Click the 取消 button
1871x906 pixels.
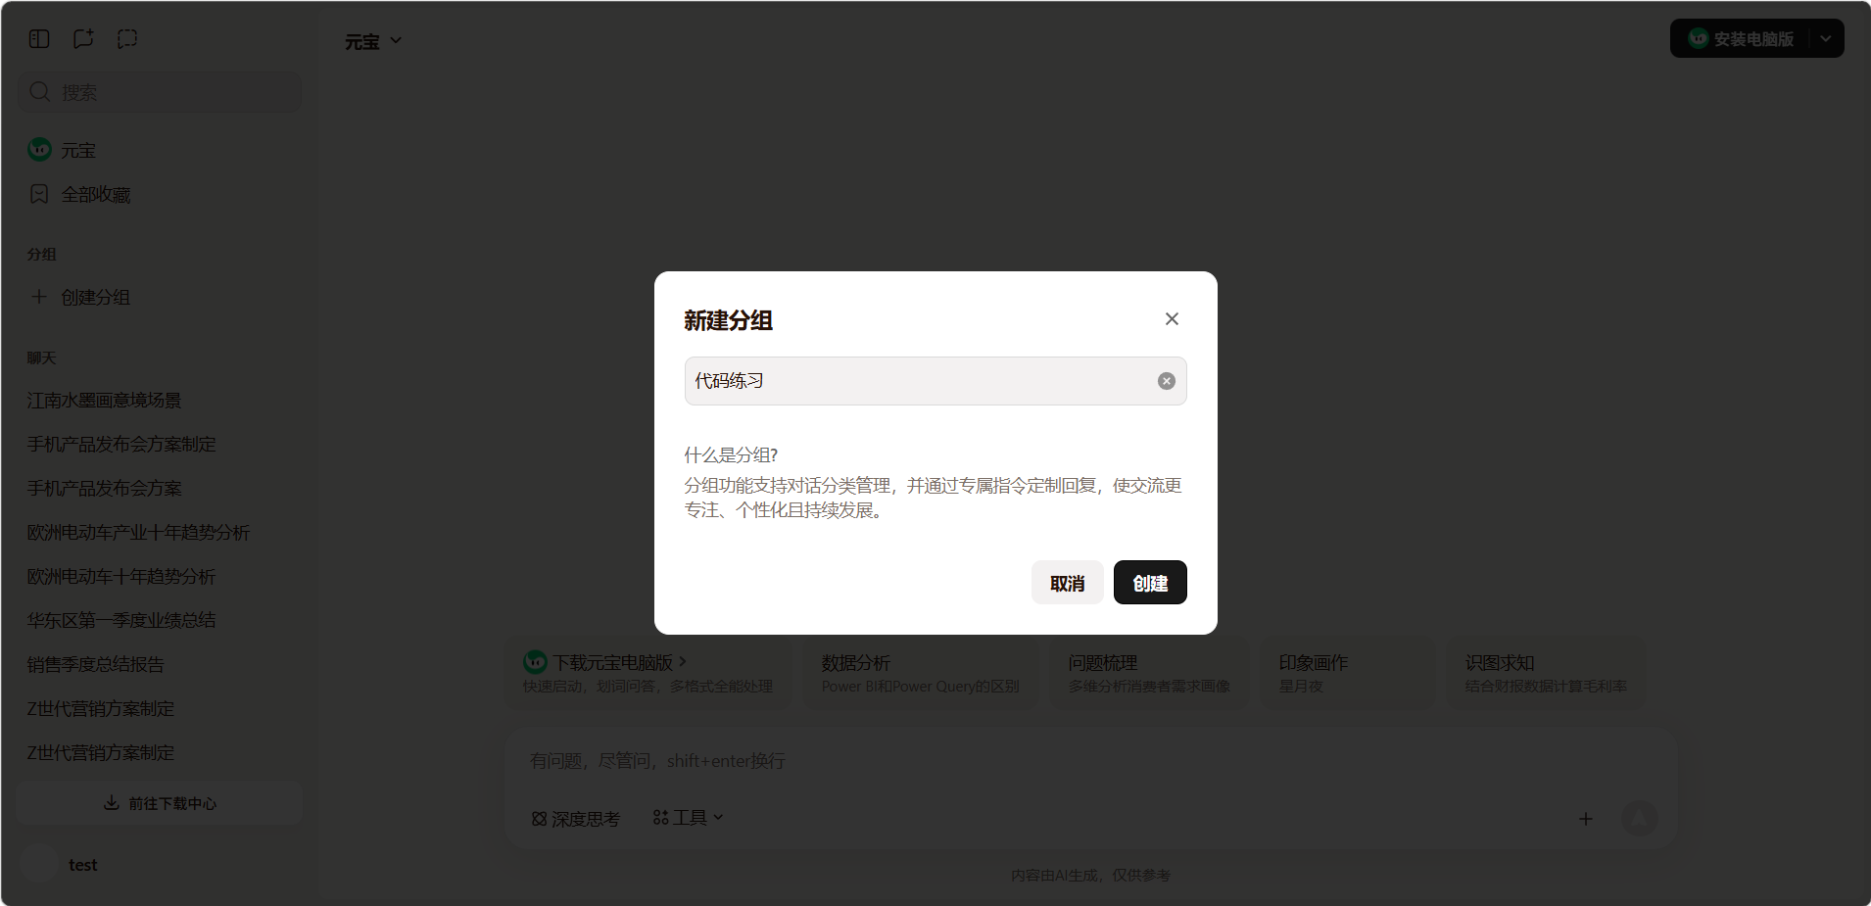[x=1068, y=583]
